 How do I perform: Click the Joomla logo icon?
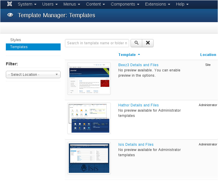(10, 4)
